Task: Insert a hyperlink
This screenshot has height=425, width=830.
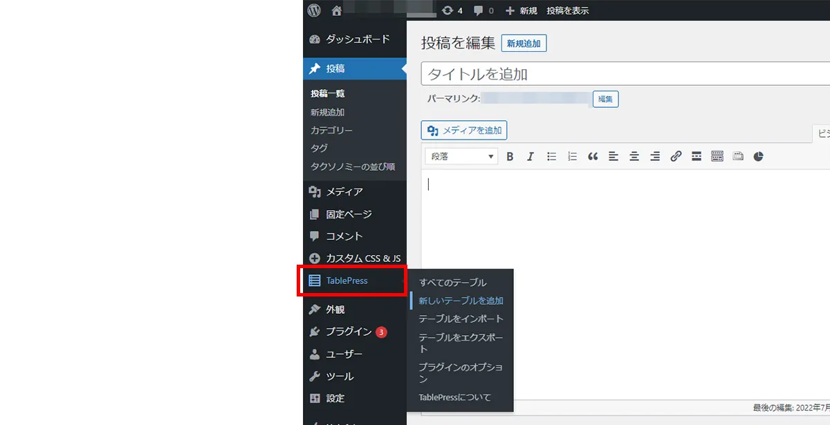Action: pos(676,155)
